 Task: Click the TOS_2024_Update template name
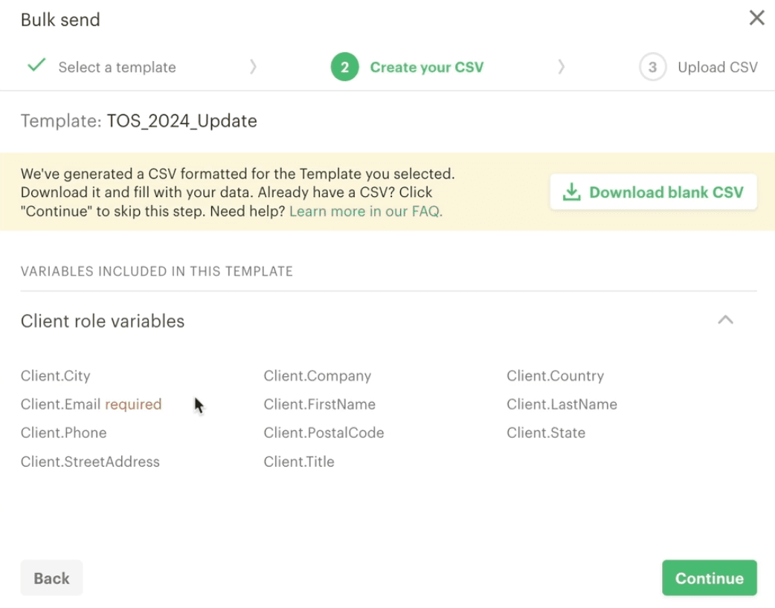coord(181,121)
